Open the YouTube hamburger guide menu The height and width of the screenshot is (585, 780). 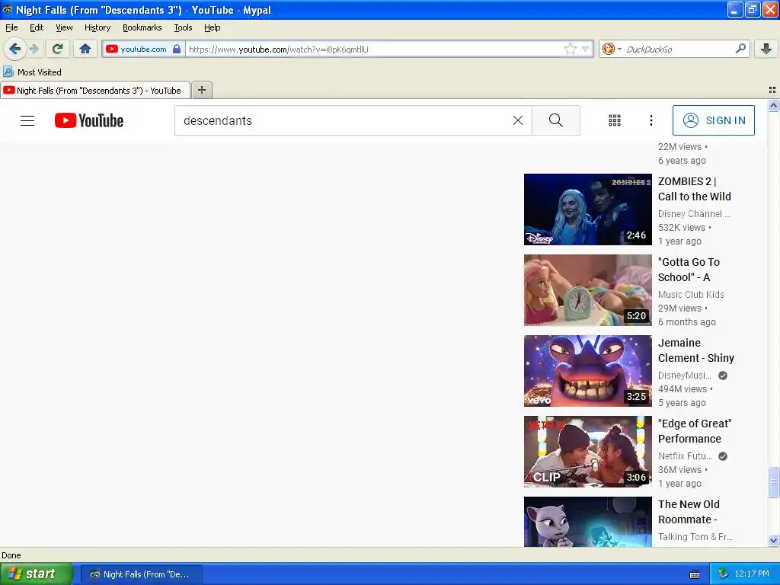point(27,120)
